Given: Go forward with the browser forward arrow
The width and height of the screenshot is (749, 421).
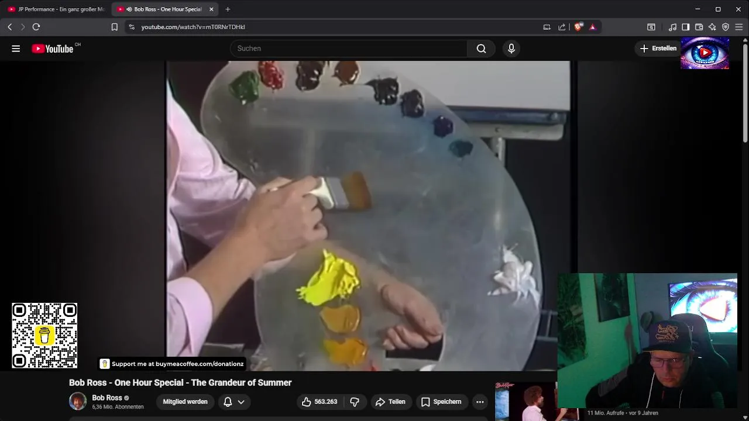Looking at the screenshot, I should tap(23, 27).
